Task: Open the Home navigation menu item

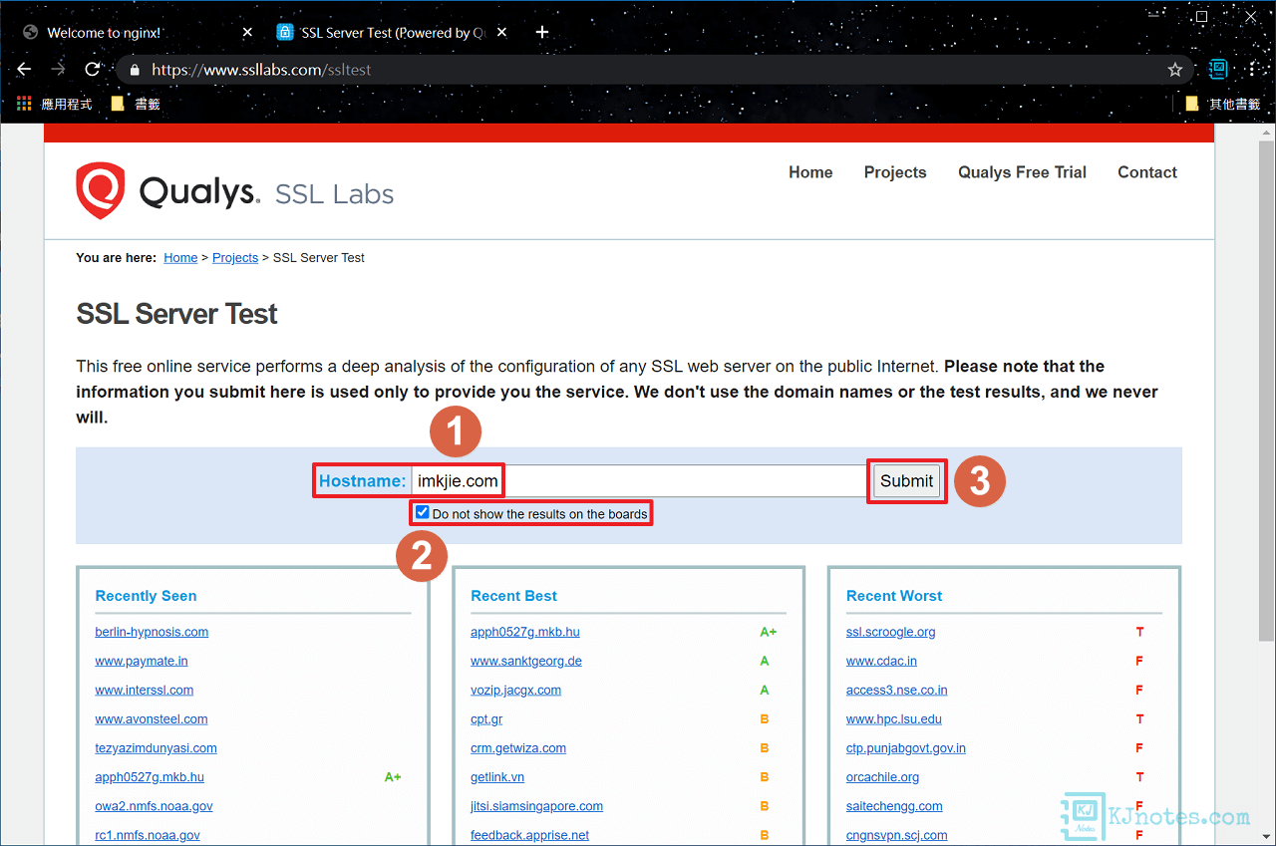Action: tap(810, 172)
